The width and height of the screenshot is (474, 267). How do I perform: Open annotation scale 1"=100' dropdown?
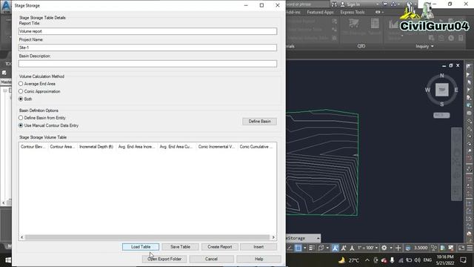[x=367, y=248]
